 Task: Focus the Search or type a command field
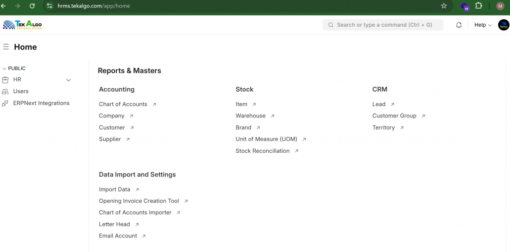383,25
